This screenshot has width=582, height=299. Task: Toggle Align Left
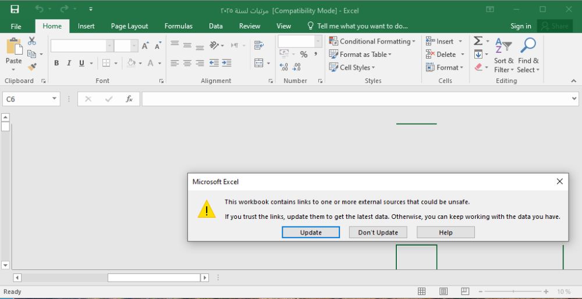click(175, 63)
